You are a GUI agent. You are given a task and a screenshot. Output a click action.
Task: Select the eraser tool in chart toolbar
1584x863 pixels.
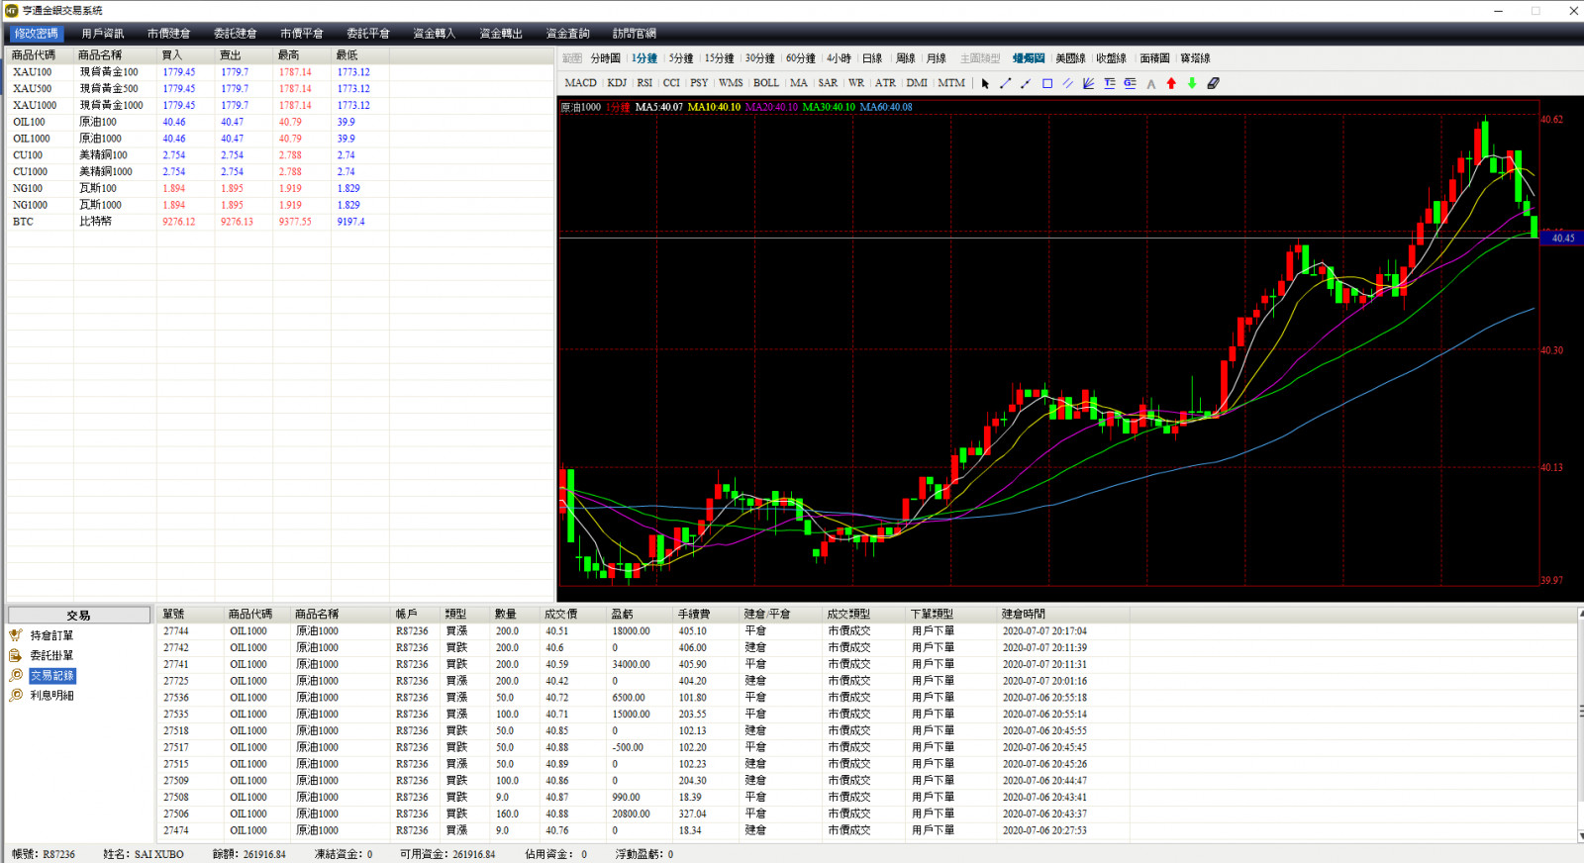tap(1213, 84)
